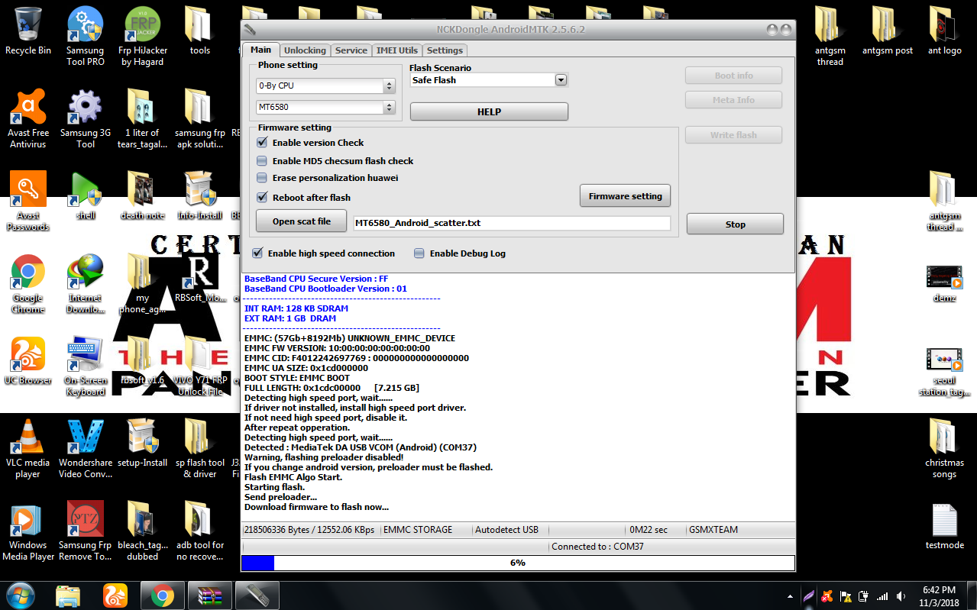Viewport: 977px width, 610px height.
Task: Open Recycle Bin desktop icon
Action: (28, 31)
